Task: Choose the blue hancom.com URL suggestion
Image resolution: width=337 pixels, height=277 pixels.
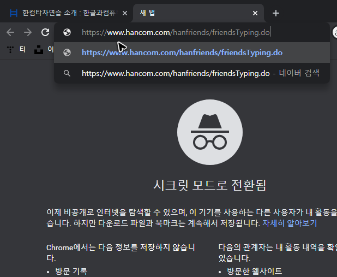Action: [x=192, y=52]
